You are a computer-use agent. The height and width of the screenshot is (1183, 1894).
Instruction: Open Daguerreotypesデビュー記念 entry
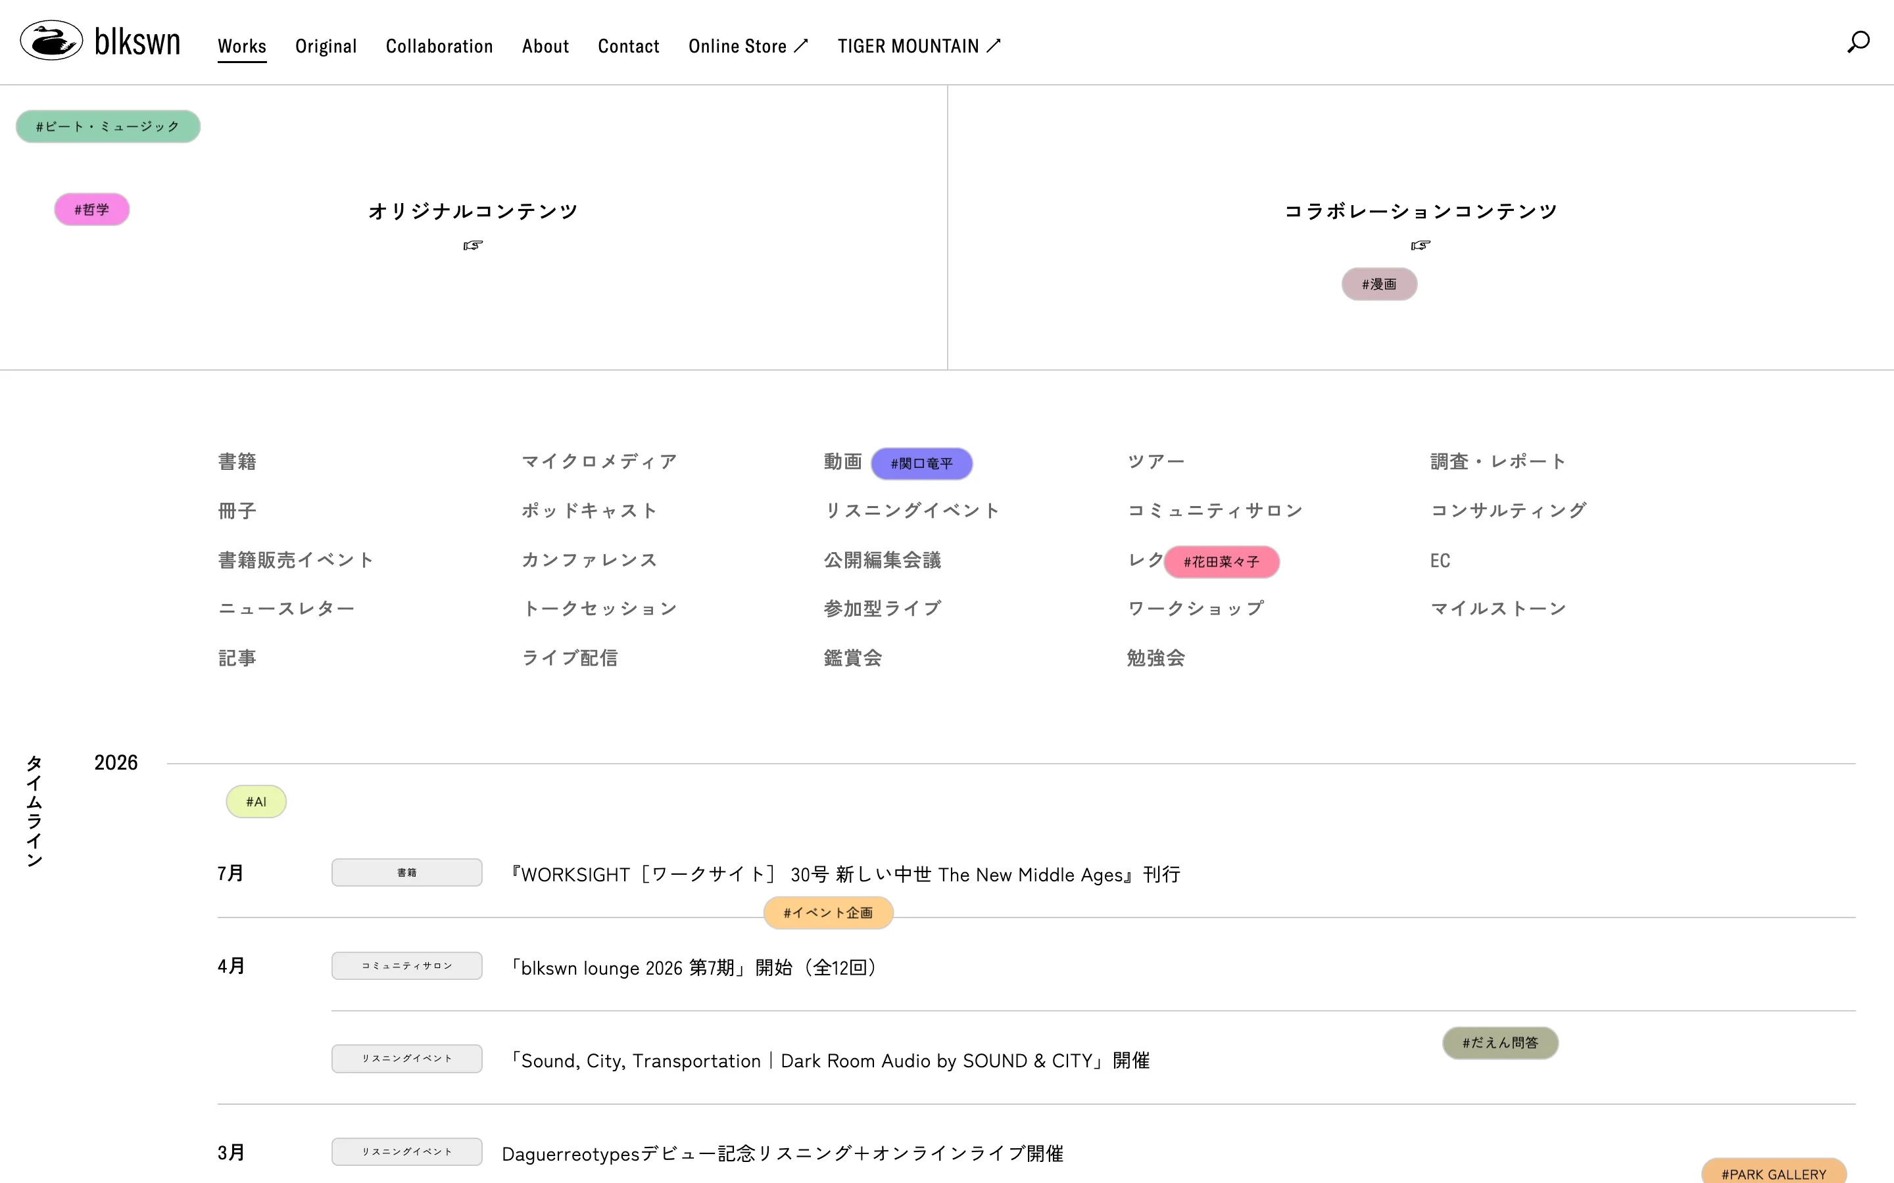pos(783,1154)
